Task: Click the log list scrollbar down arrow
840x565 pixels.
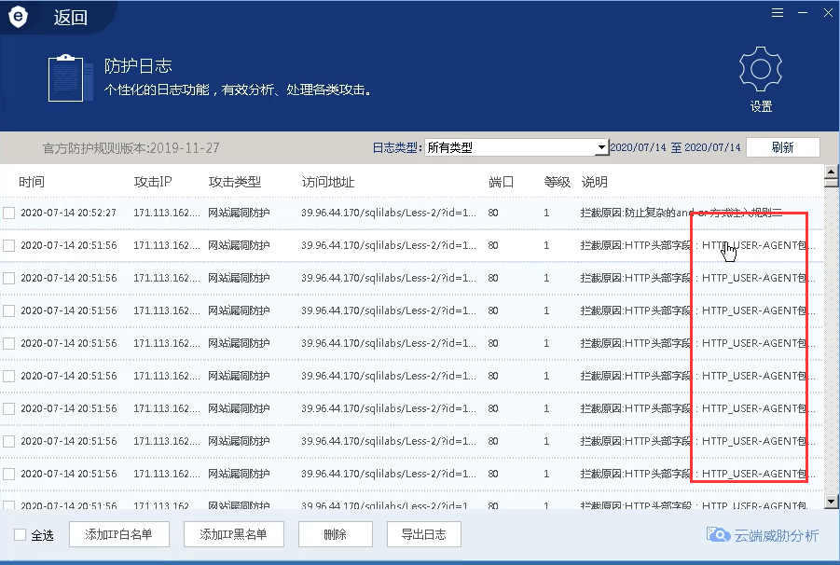Action: [832, 502]
